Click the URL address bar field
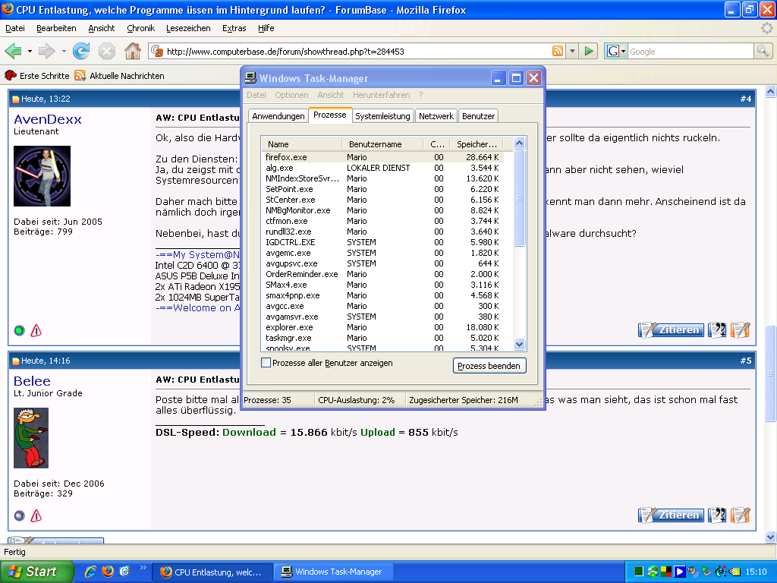Image resolution: width=777 pixels, height=583 pixels. tap(357, 52)
